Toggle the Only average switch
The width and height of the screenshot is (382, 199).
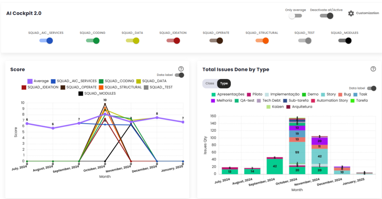click(295, 16)
